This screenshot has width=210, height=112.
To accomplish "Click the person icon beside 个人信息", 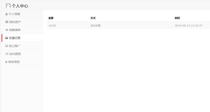I will [x=6, y=14].
